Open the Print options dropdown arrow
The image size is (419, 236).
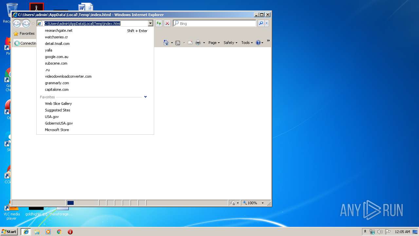204,43
